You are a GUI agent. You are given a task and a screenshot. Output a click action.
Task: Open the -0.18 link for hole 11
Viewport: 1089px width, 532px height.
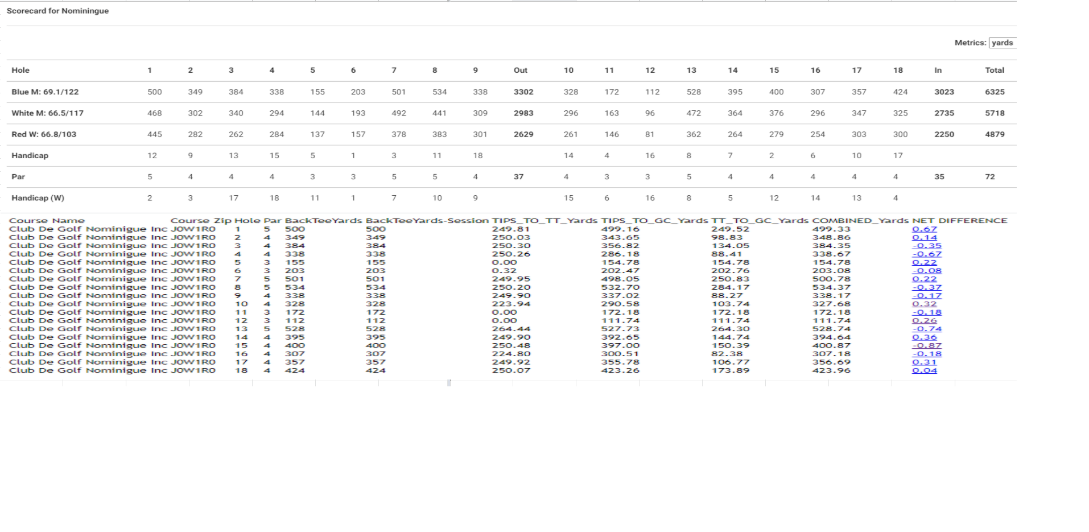point(927,312)
